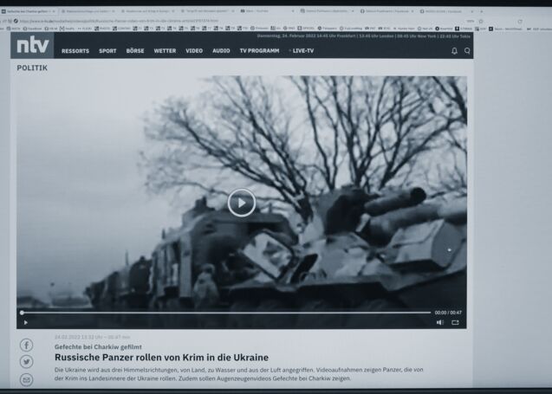This screenshot has width=552, height=394.
Task: Mute the video volume
Action: (440, 322)
